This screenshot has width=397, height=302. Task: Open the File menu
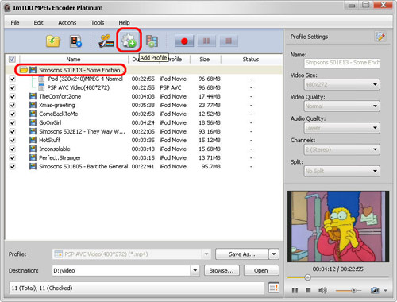point(15,22)
